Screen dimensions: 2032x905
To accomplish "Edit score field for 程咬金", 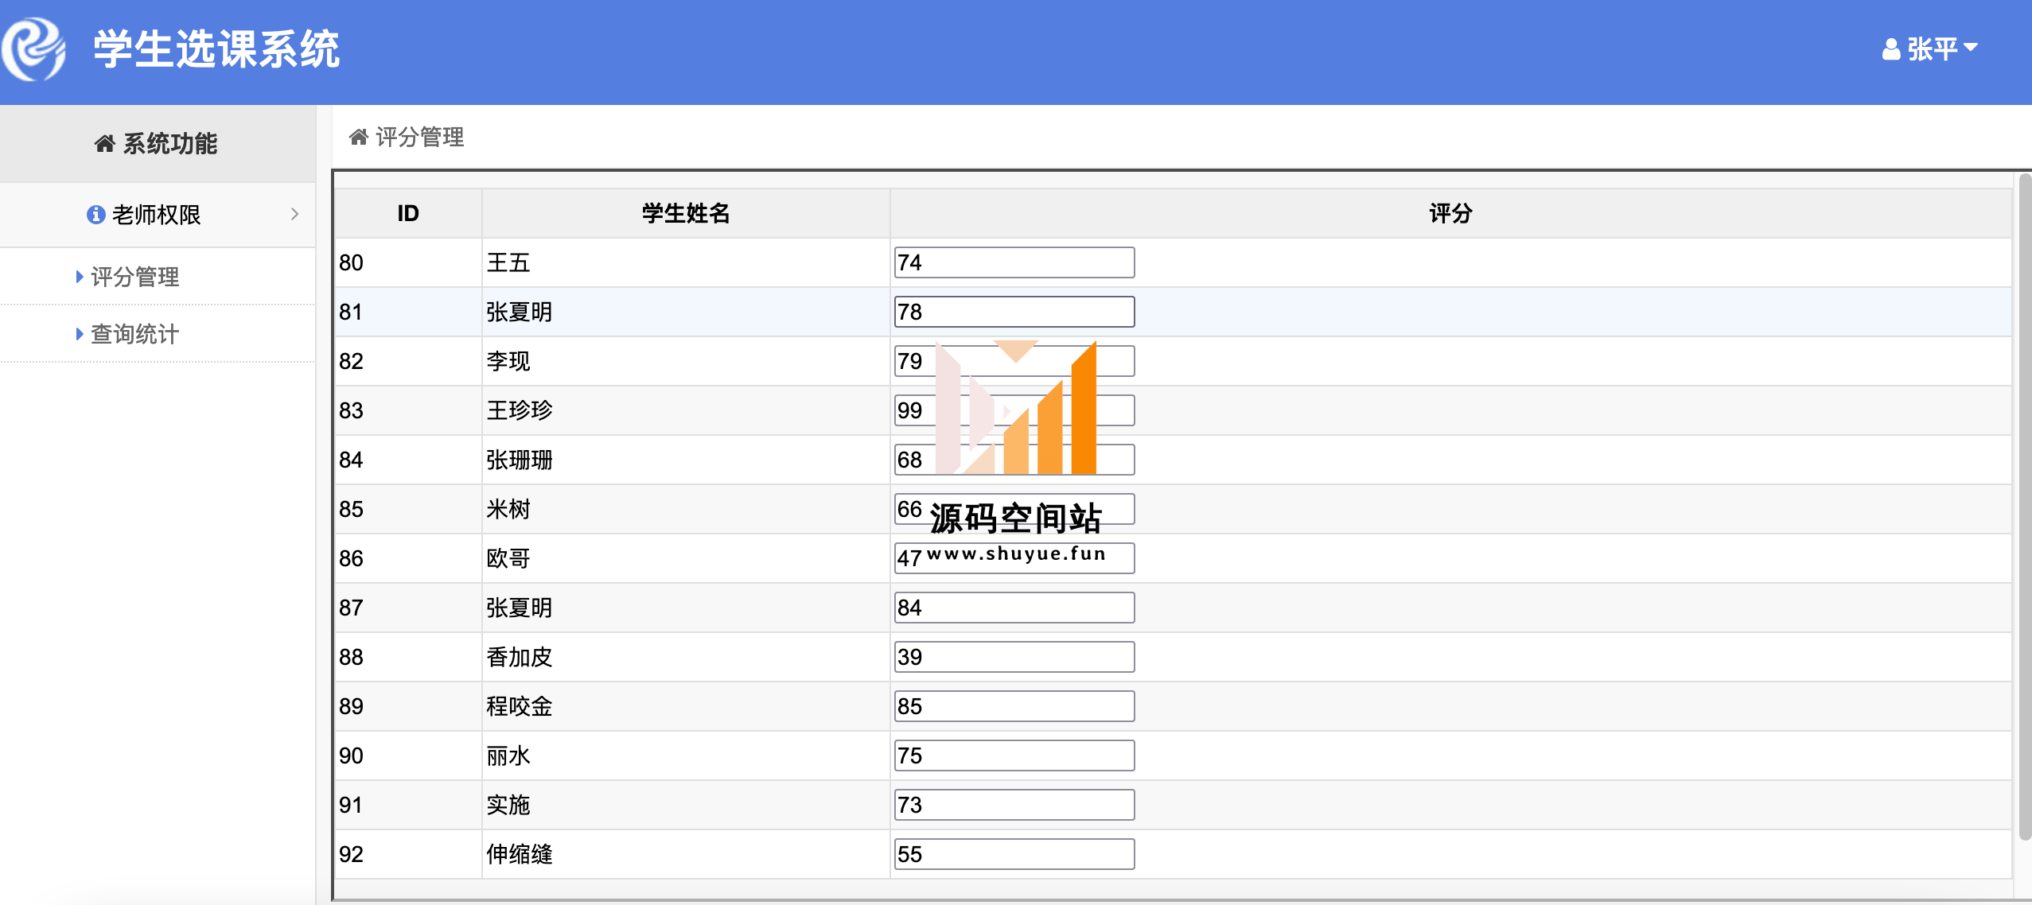I will [1014, 706].
